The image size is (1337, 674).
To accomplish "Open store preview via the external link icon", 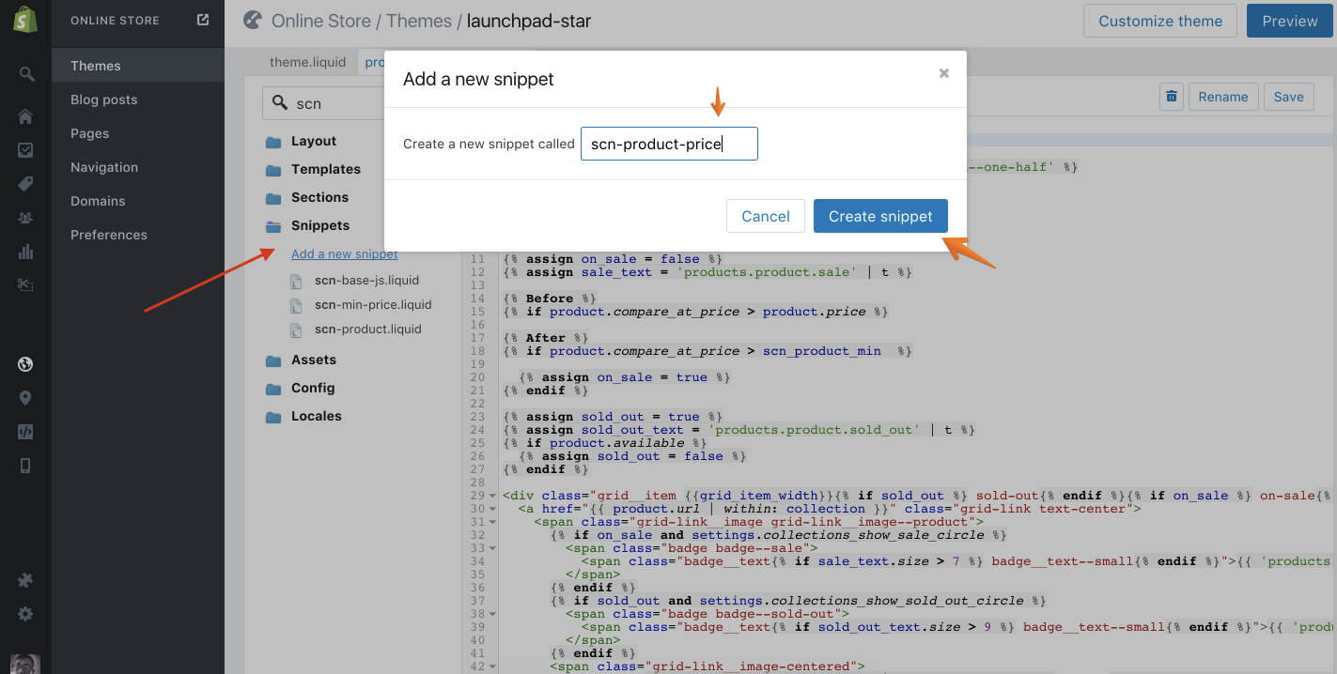I will click(201, 19).
